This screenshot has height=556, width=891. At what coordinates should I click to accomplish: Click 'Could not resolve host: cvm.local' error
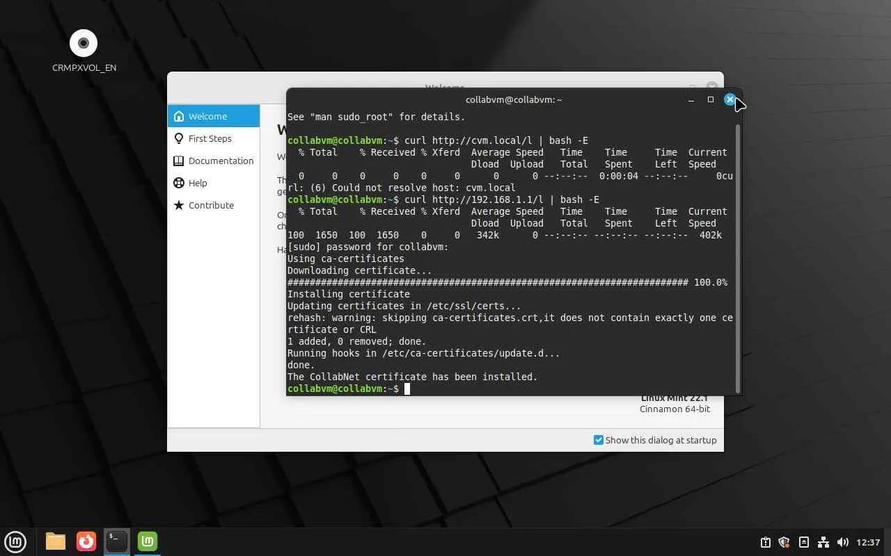pos(423,188)
